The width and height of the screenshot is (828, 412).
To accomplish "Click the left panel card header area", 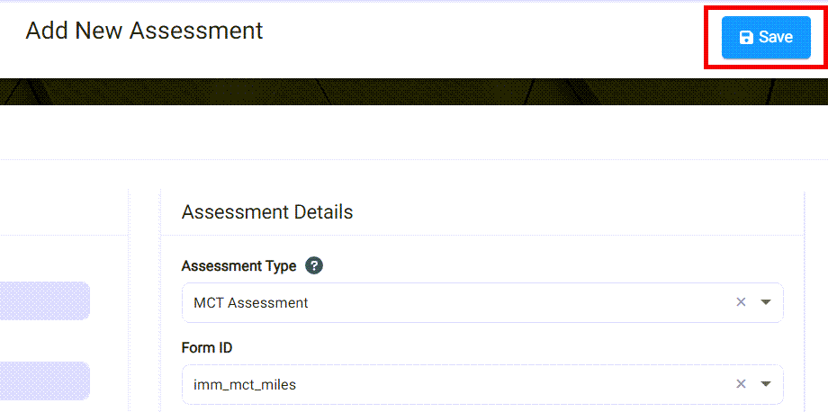I will coord(63,212).
